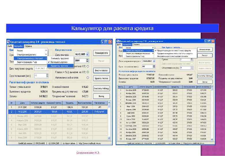Choose Процент за ведение счета с остатка кредита

[175, 53]
